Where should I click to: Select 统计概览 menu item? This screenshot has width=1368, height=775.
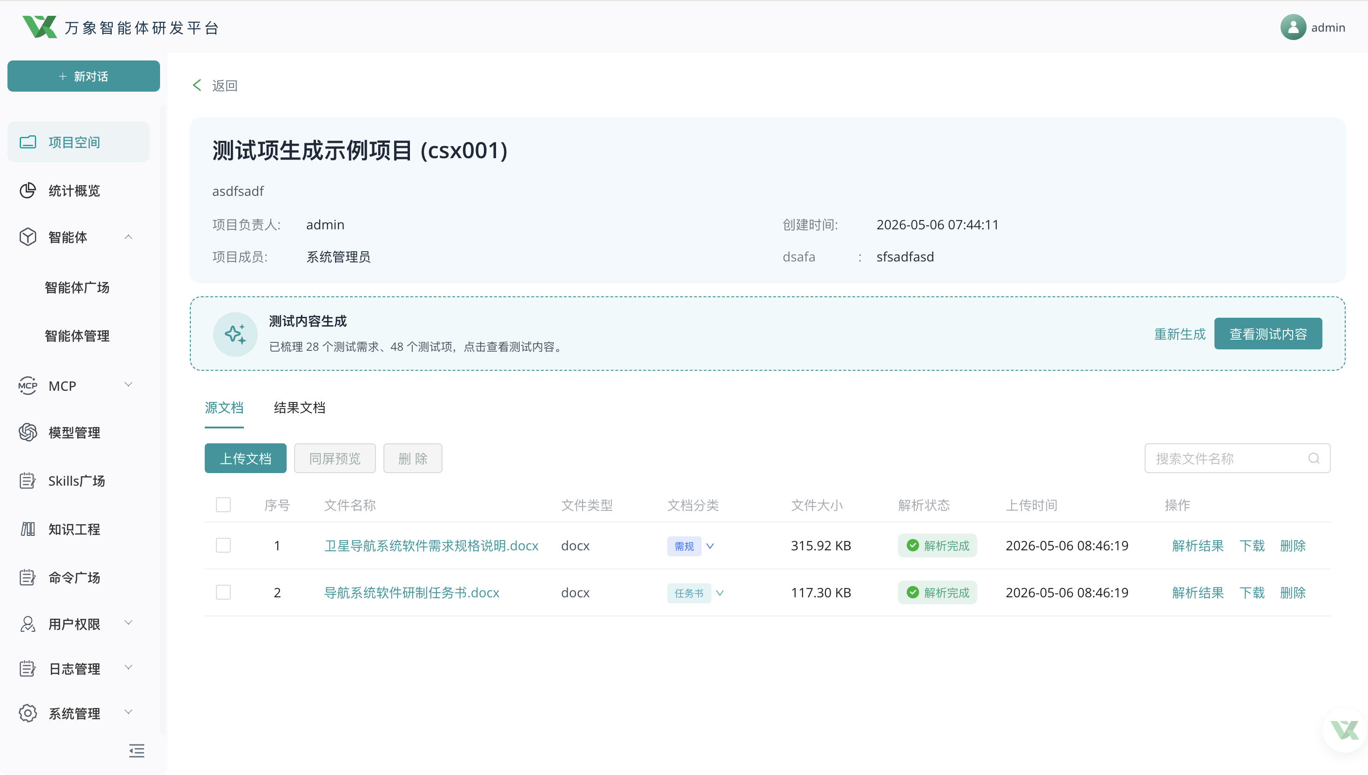click(79, 191)
